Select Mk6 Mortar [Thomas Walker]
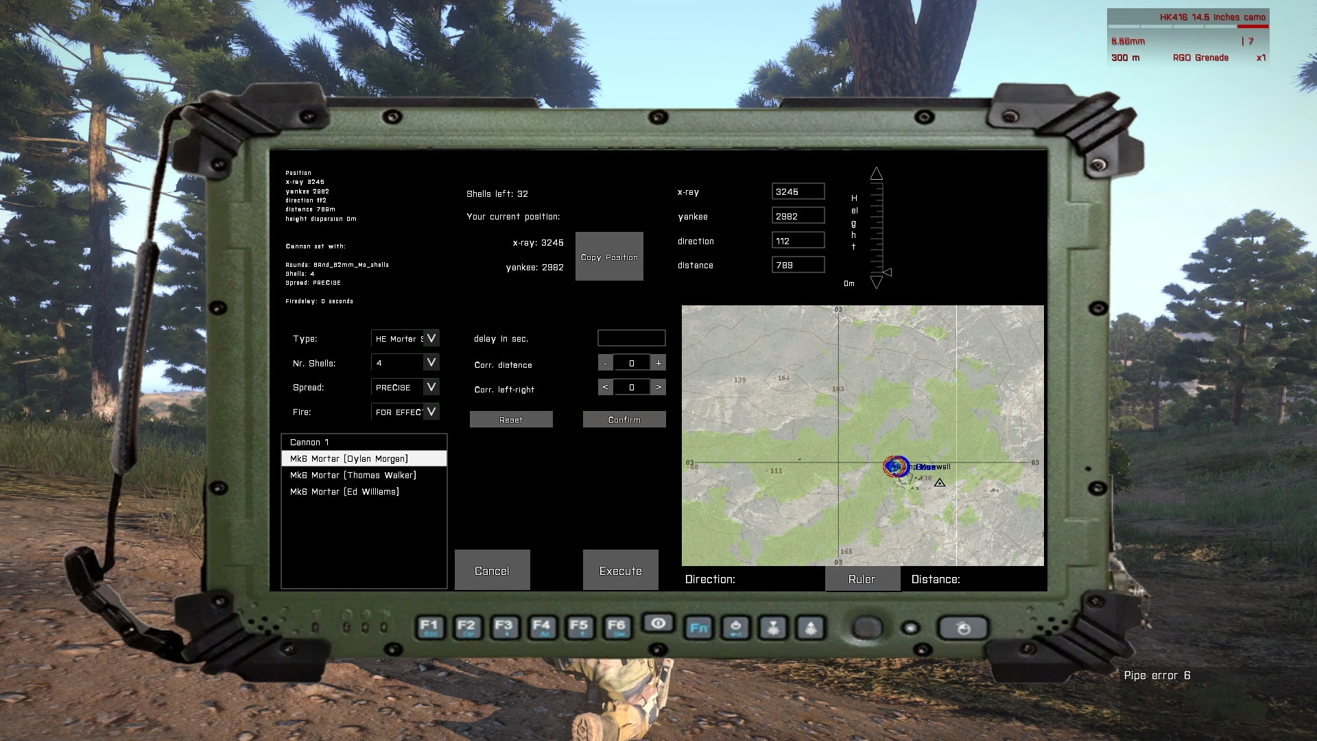Image resolution: width=1317 pixels, height=741 pixels. tap(353, 475)
